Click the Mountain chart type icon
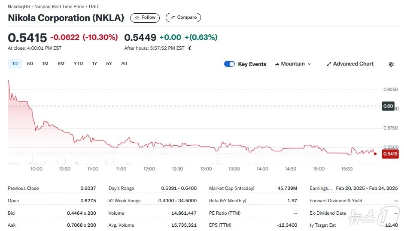The image size is (404, 231). [x=276, y=64]
